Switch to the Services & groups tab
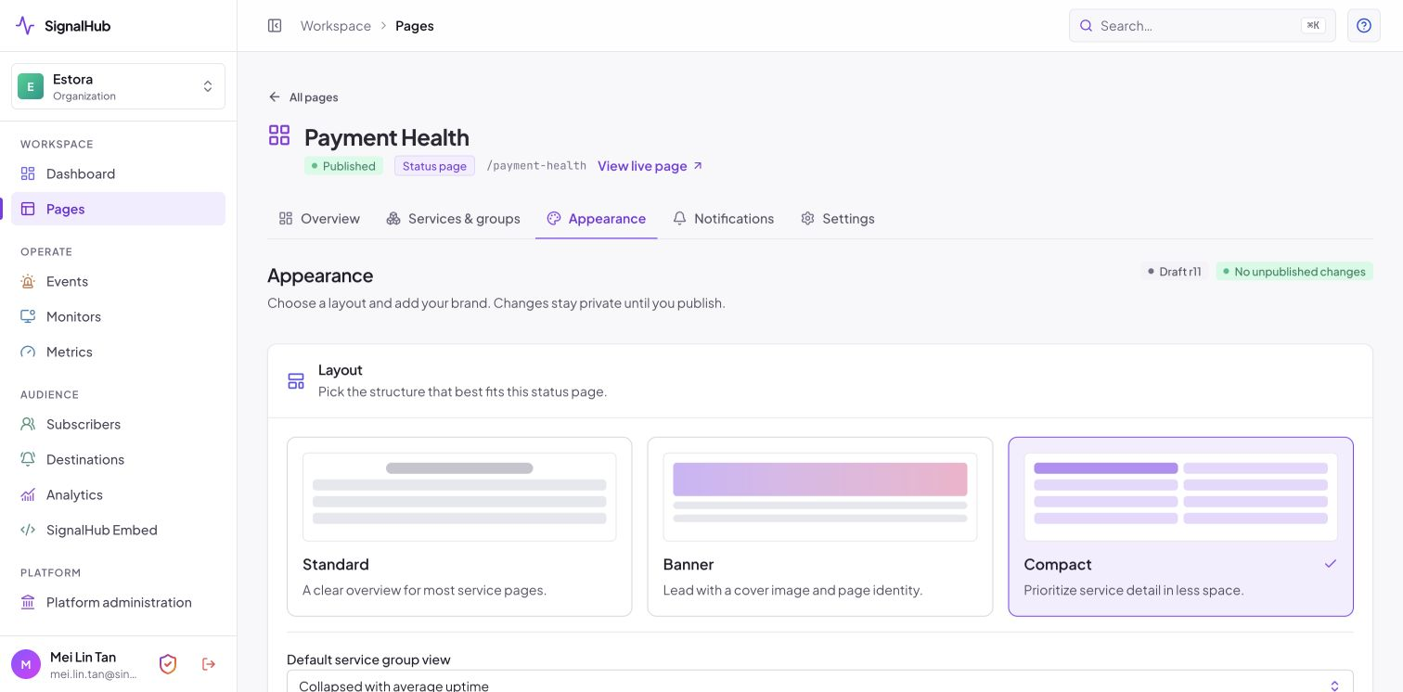This screenshot has width=1403, height=692. [x=453, y=219]
